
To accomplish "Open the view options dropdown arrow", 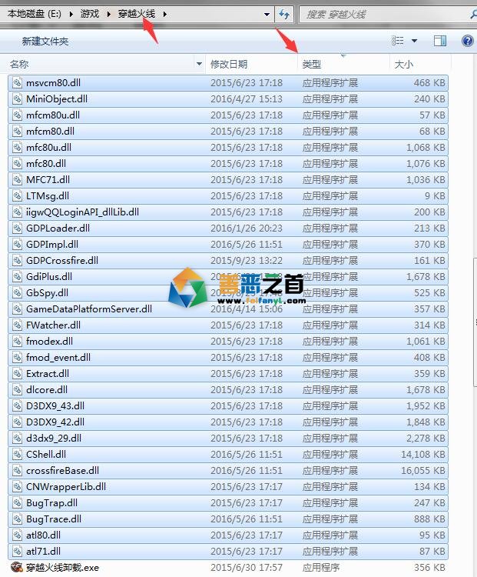I will tap(415, 41).
